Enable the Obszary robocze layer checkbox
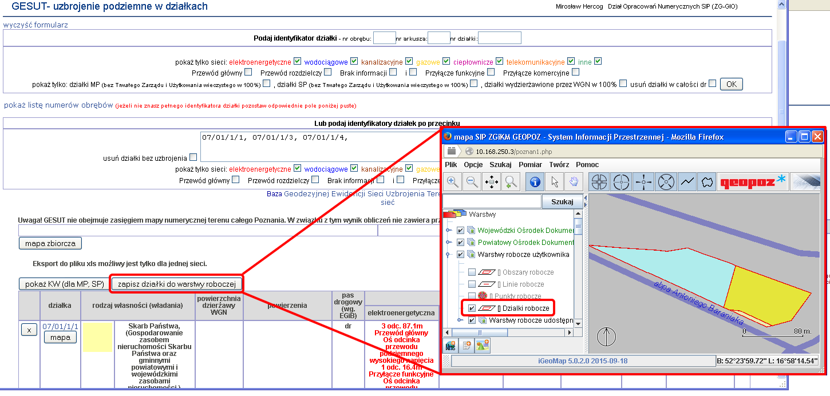 click(472, 272)
